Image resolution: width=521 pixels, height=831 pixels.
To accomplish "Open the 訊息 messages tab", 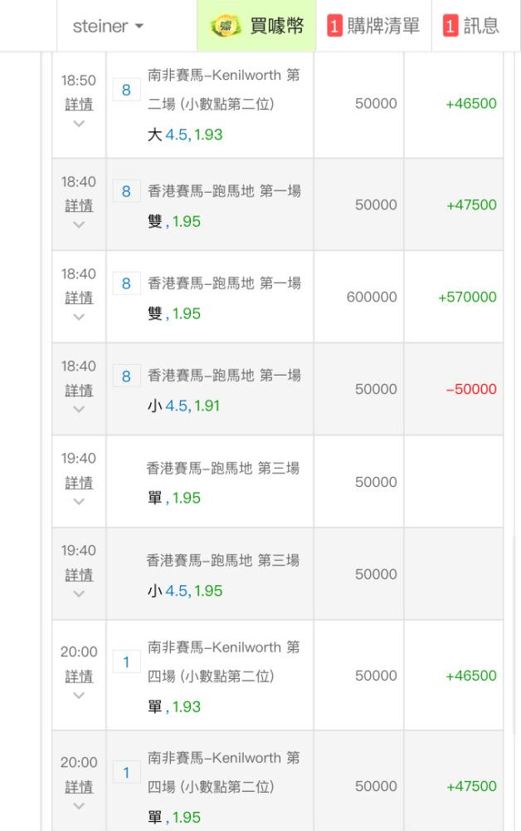I will coord(471,26).
